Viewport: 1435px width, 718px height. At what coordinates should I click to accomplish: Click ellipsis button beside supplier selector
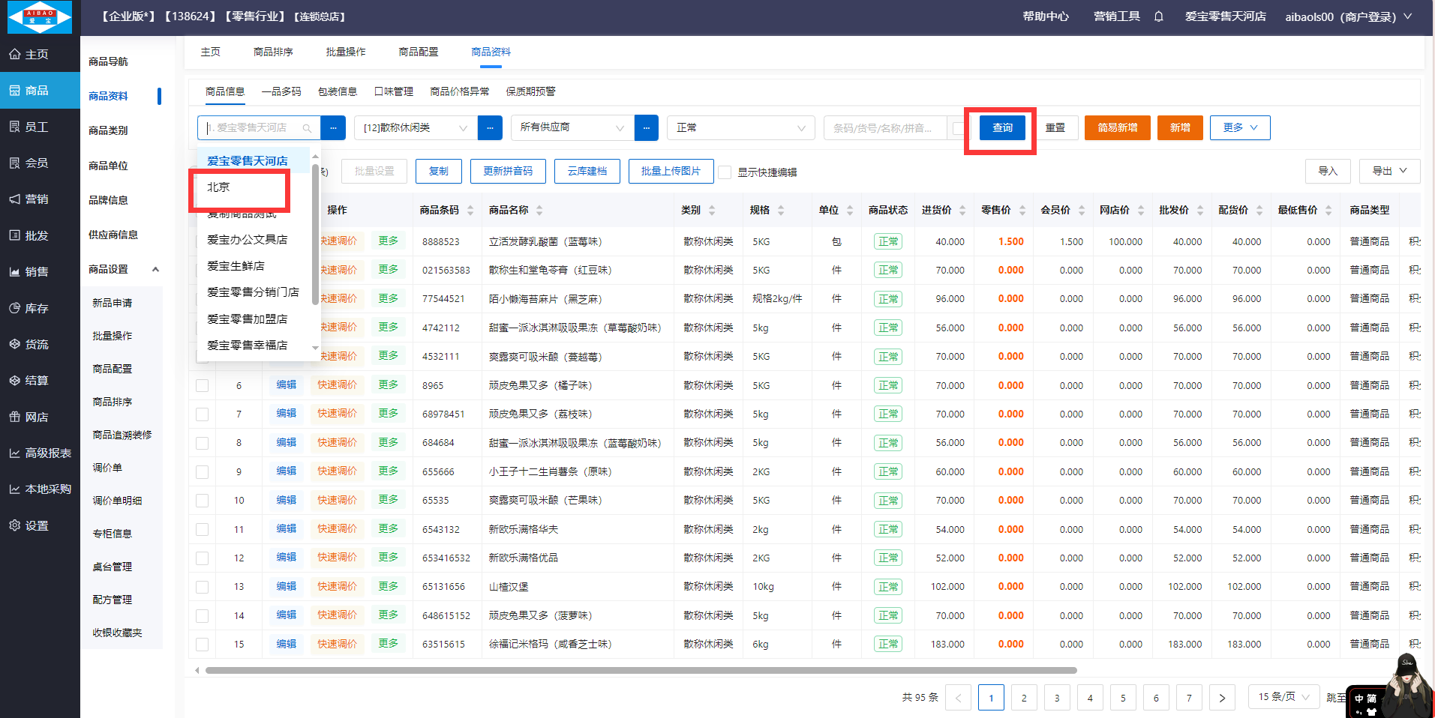[x=647, y=127]
